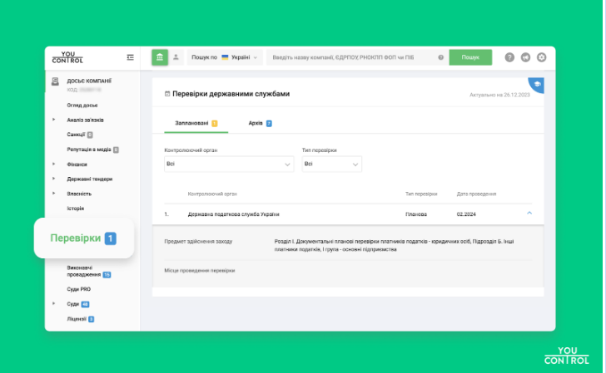Collapse sidebar with the menu toggle icon

click(130, 57)
